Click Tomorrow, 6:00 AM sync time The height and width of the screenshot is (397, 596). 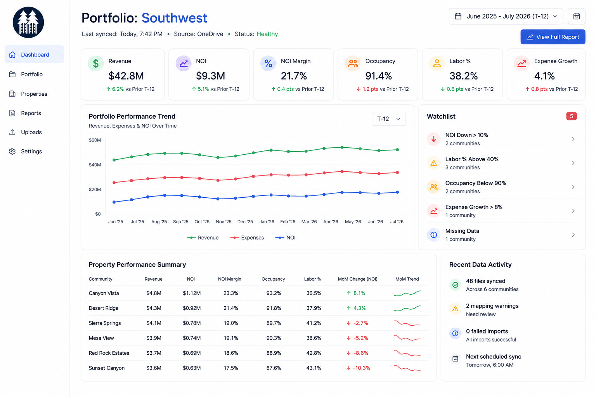(490, 365)
